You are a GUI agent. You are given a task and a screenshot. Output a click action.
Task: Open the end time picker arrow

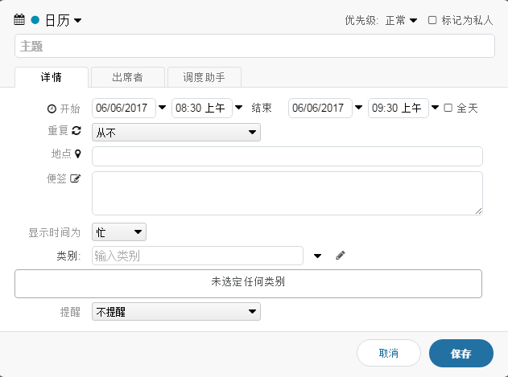click(x=436, y=108)
